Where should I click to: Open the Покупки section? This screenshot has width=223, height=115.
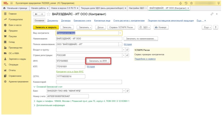[13, 36]
